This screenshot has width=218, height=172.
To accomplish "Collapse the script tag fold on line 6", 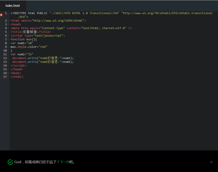I will tap(8, 36).
